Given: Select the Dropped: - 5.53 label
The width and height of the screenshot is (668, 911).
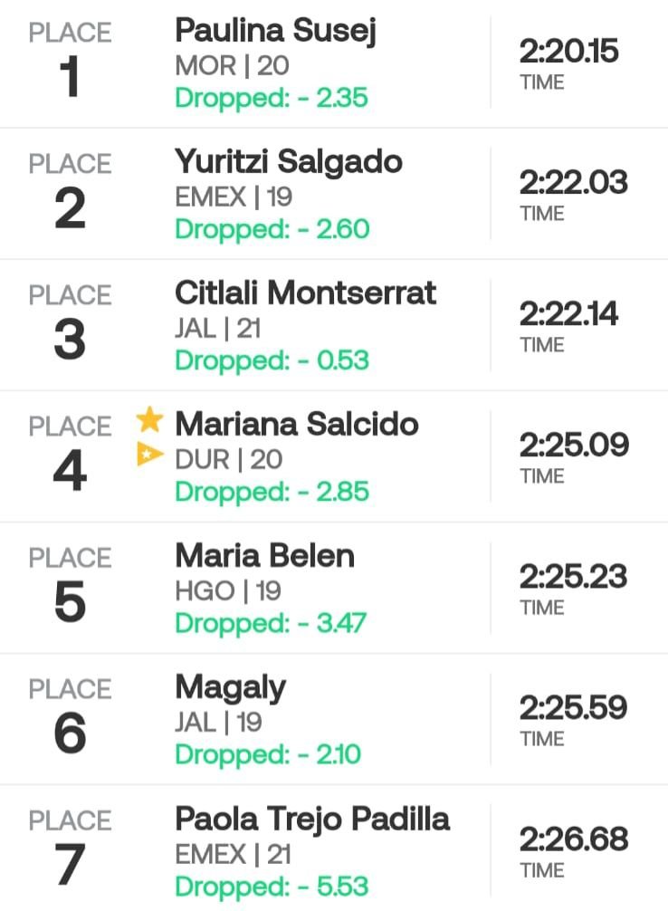Looking at the screenshot, I should pyautogui.click(x=272, y=887).
